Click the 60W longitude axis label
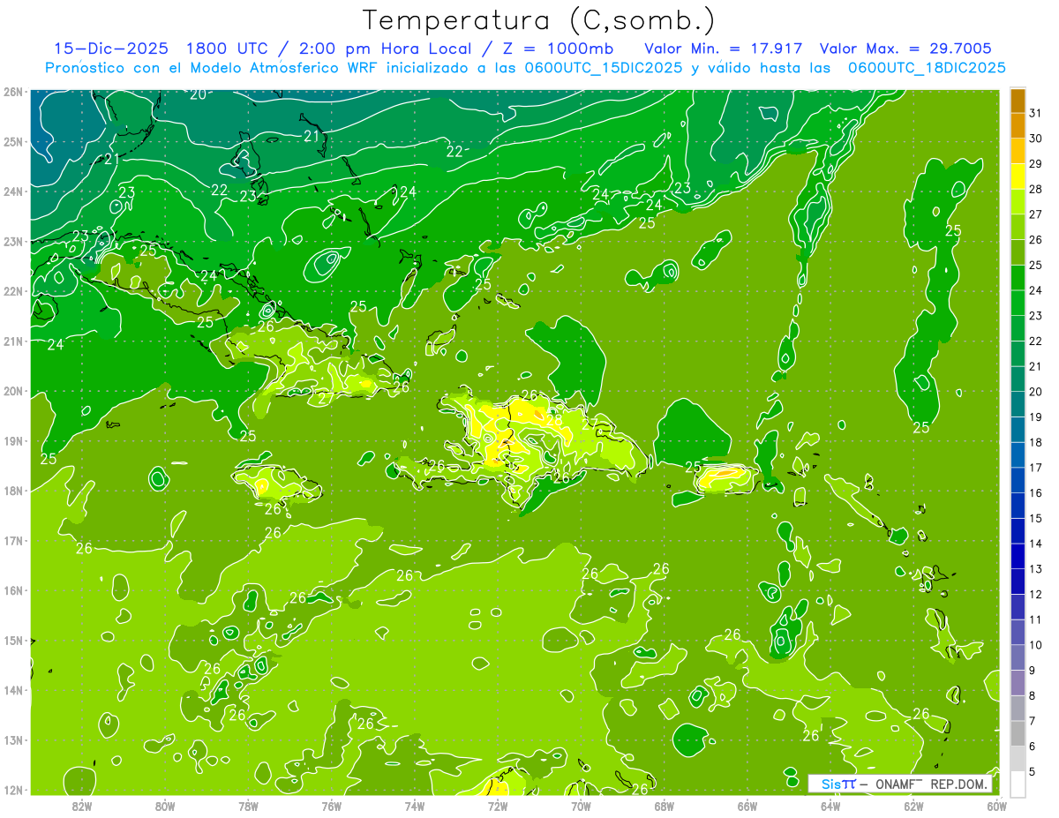 (996, 805)
